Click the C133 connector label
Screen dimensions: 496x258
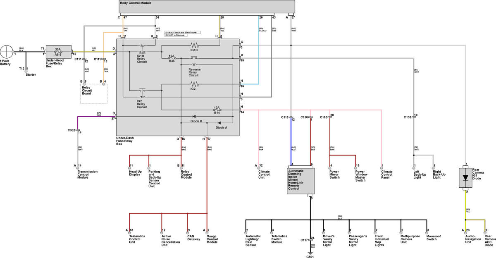(x=408, y=117)
